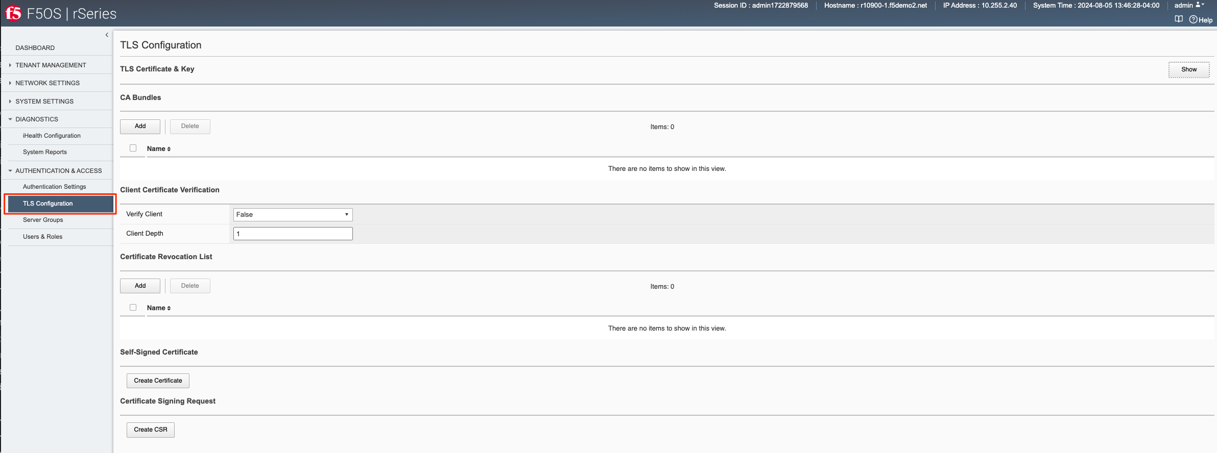Open Server Groups page
The height and width of the screenshot is (453, 1217).
coord(43,220)
